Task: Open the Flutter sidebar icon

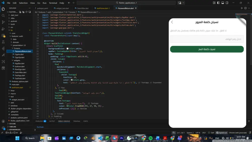Action: pyautogui.click(x=3, y=49)
